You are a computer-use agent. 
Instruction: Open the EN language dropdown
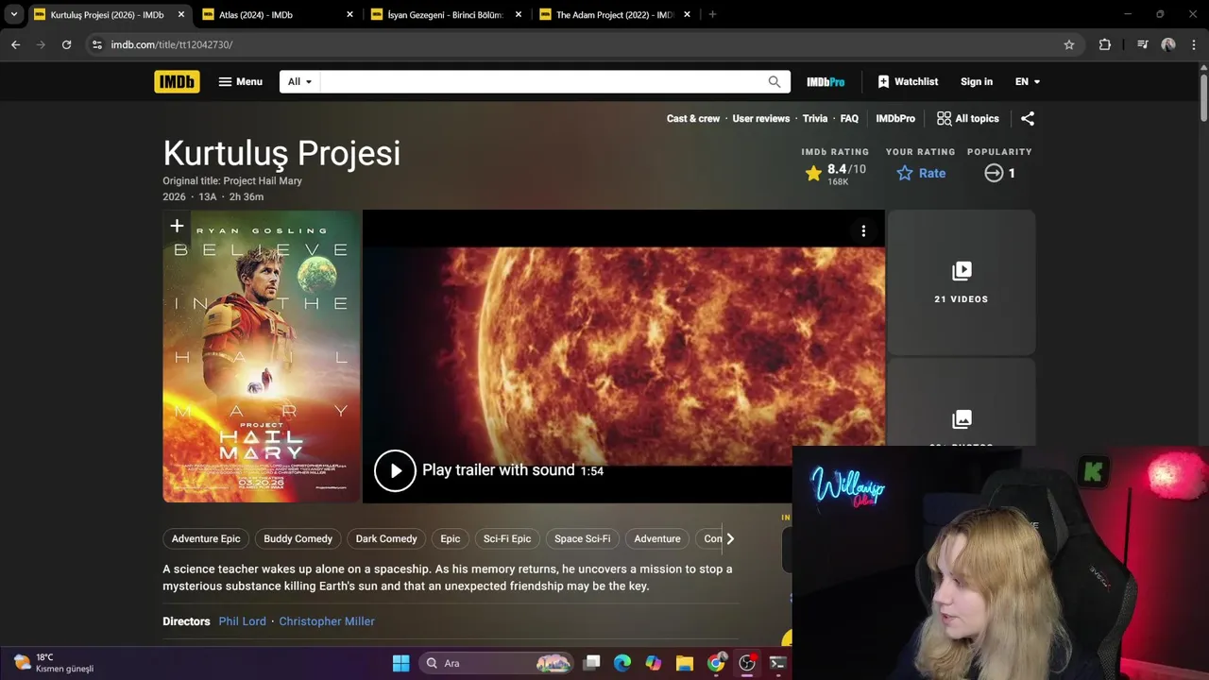[x=1028, y=81]
